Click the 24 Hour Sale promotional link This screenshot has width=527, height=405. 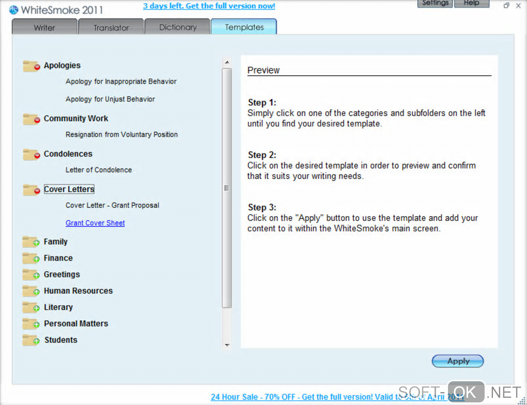click(337, 397)
